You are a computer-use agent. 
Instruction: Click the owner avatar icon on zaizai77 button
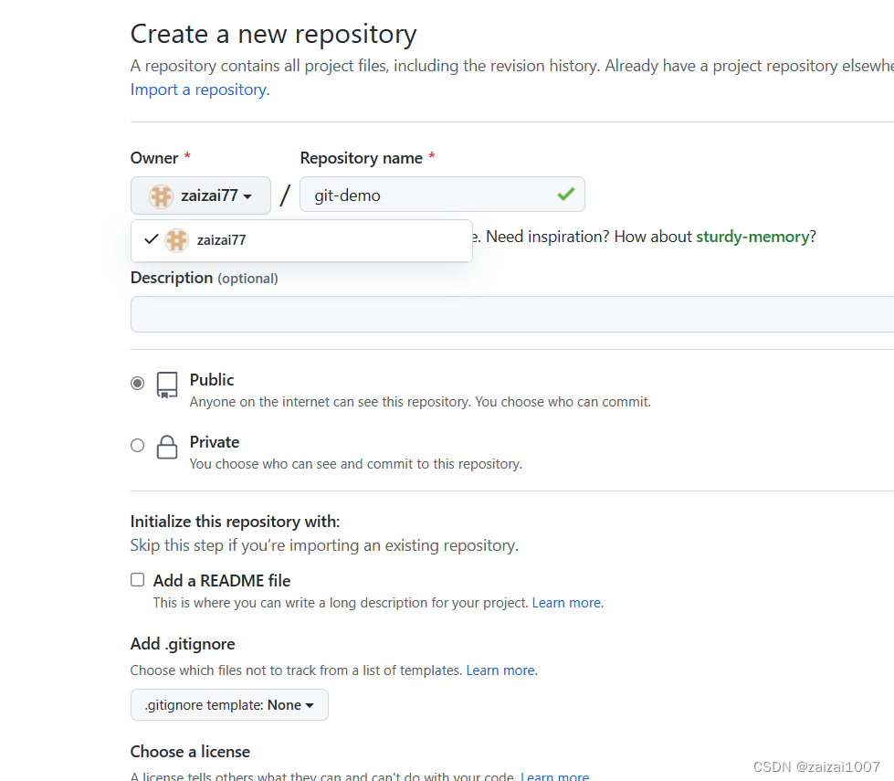point(161,196)
